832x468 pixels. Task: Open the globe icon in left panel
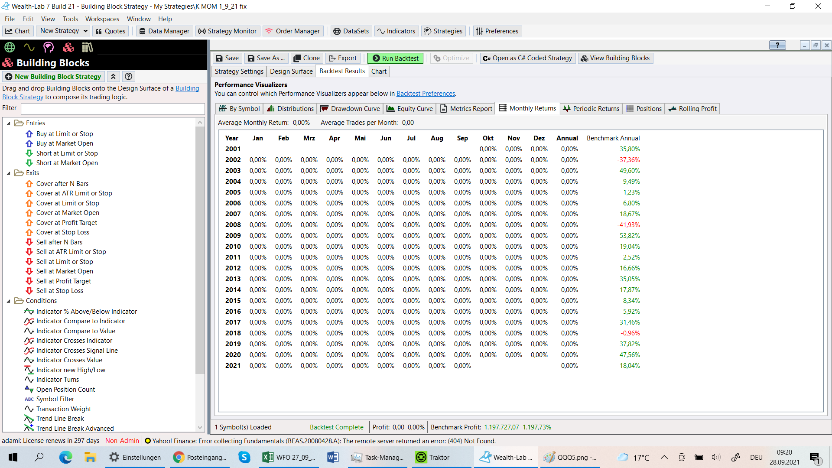[10, 47]
